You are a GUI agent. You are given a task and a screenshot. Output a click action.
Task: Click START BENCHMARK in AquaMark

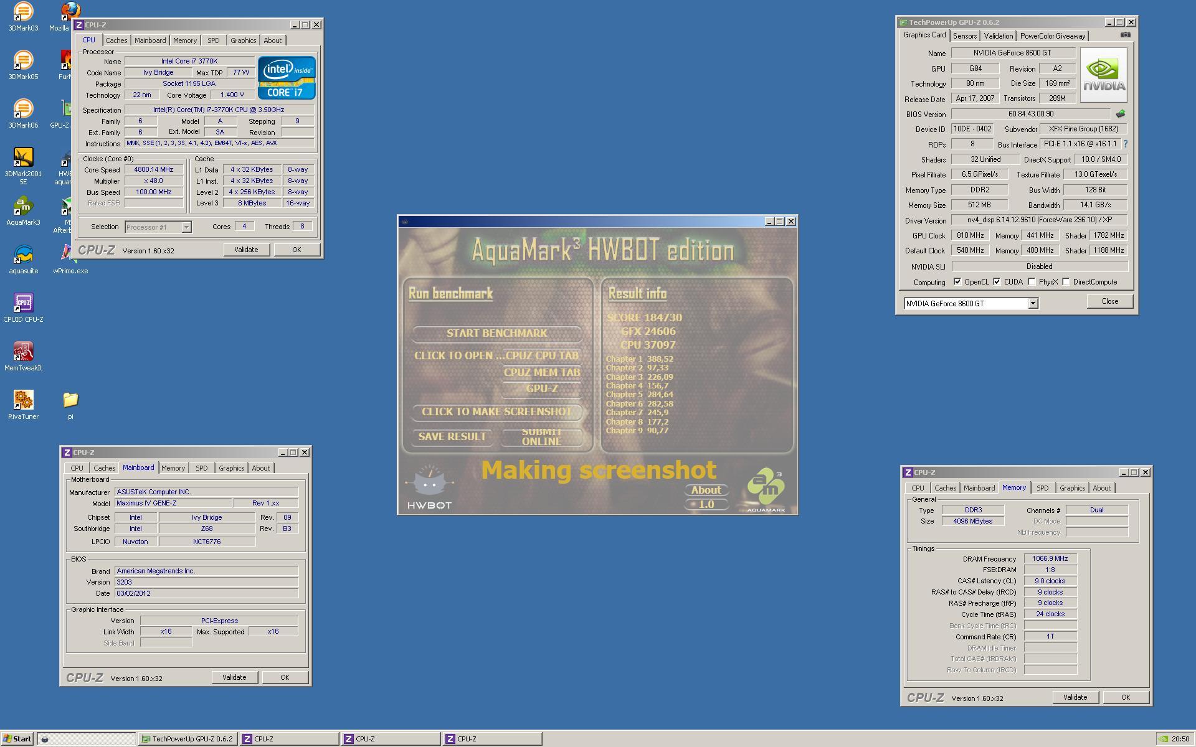point(496,334)
